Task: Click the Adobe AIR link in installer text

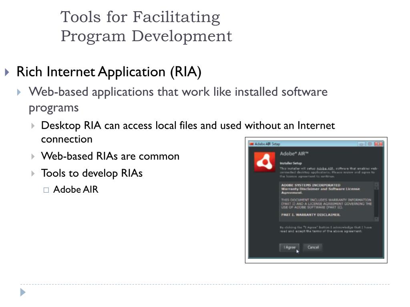Action: click(x=325, y=169)
